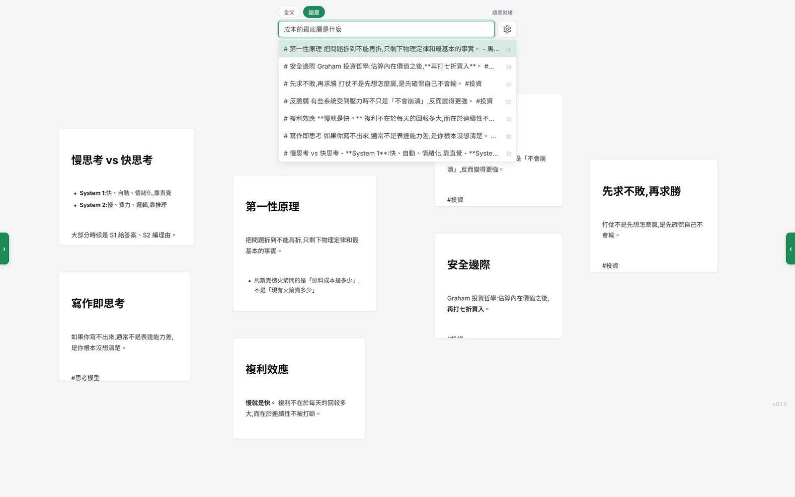795x497 pixels.
Task: Switch to the 全文 search tab
Action: point(289,12)
